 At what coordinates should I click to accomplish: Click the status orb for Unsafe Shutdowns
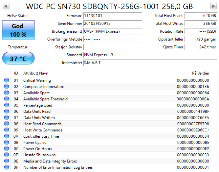point(7,155)
